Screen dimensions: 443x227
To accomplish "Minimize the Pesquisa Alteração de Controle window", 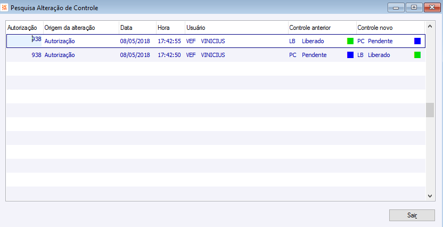I will (396, 7).
